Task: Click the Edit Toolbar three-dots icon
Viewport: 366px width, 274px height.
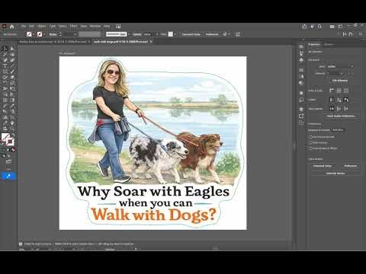Action: coord(8,168)
